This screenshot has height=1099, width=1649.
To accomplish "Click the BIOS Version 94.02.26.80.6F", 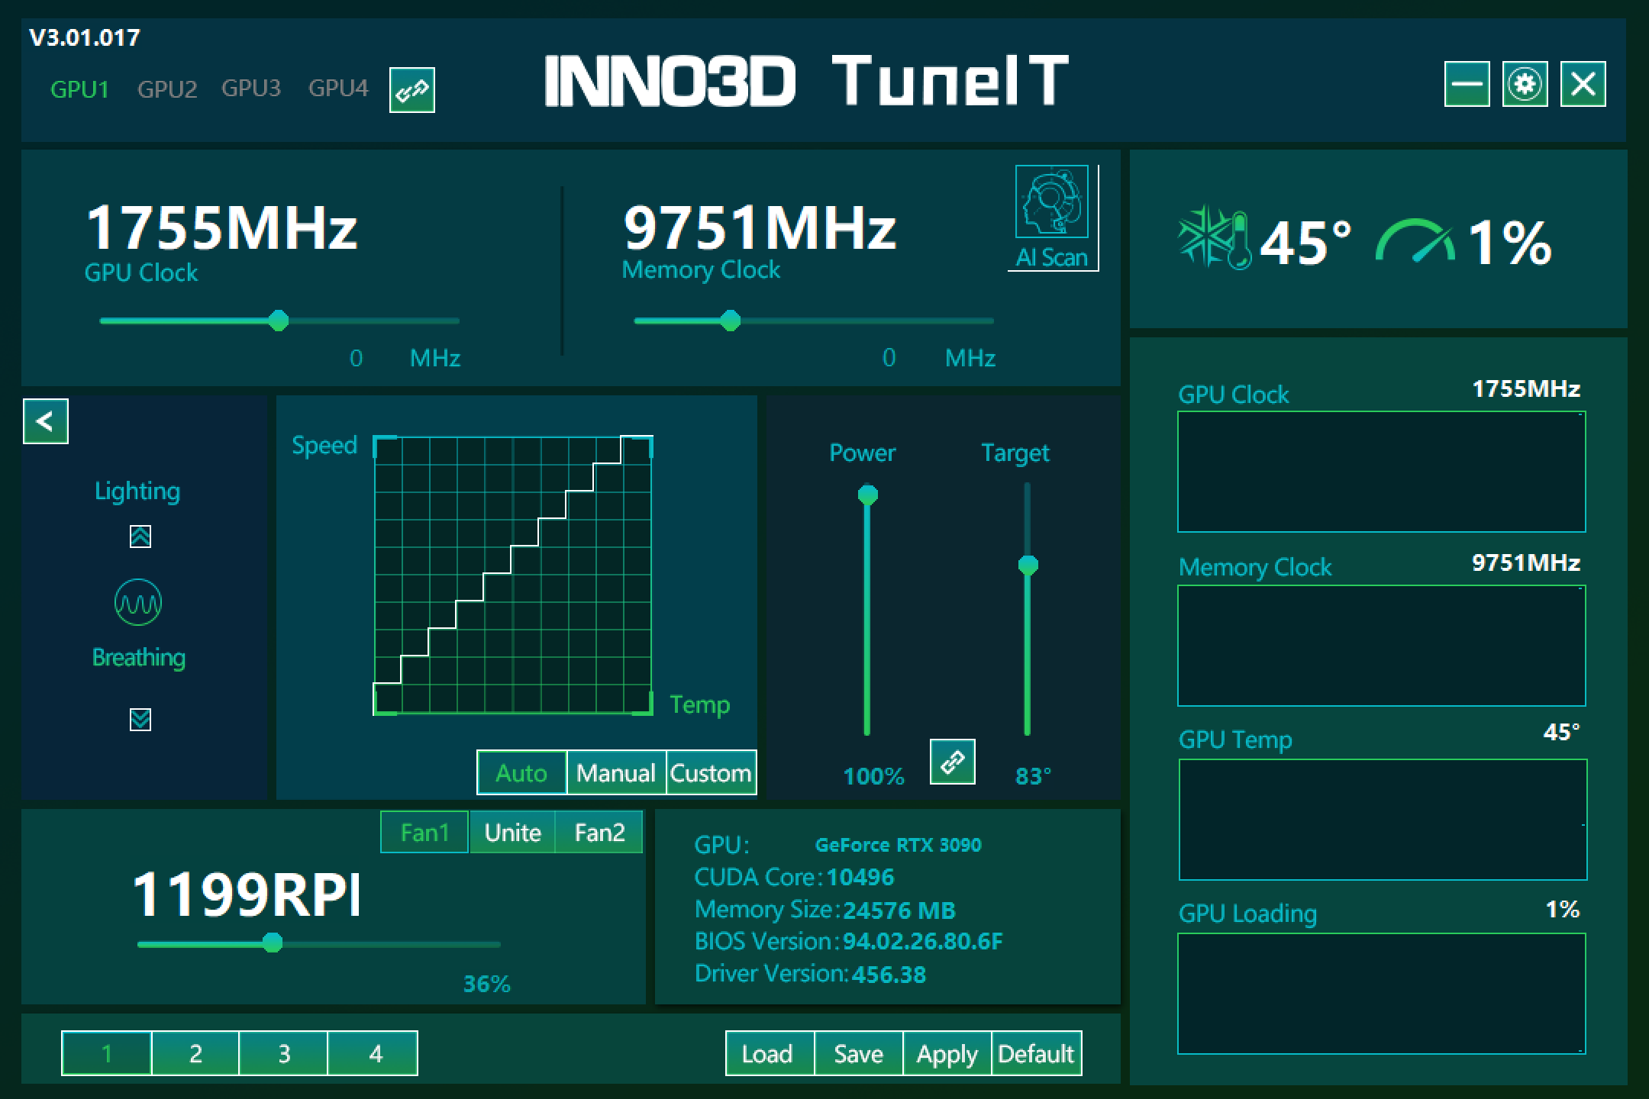I will (x=922, y=942).
